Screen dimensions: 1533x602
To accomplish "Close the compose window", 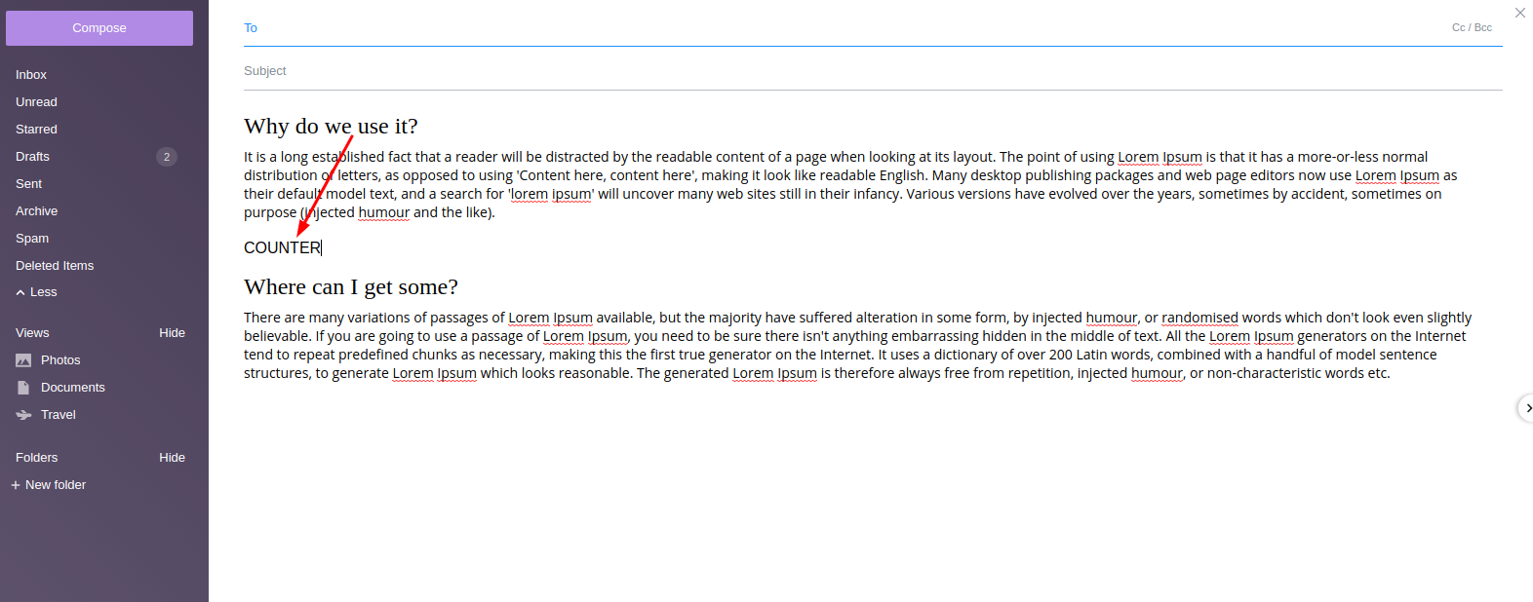I will coord(1519,13).
